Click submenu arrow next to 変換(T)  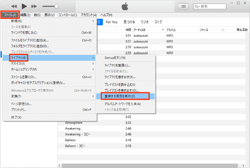click(93, 96)
